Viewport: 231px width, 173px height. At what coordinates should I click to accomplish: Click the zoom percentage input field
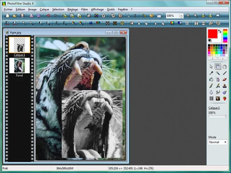(x=173, y=16)
